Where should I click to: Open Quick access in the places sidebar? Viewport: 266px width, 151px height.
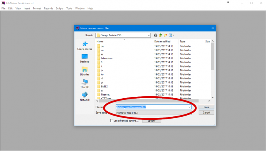pyautogui.click(x=85, y=46)
